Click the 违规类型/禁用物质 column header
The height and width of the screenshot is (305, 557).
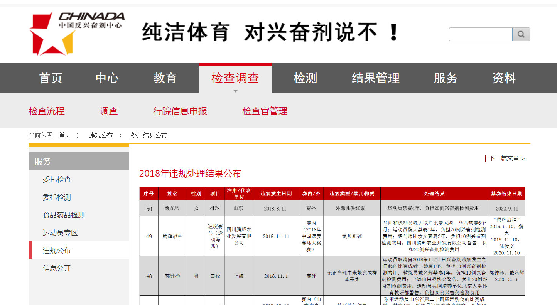(352, 194)
